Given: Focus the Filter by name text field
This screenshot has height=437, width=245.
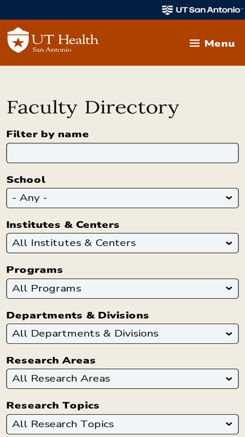Looking at the screenshot, I should pos(123,153).
